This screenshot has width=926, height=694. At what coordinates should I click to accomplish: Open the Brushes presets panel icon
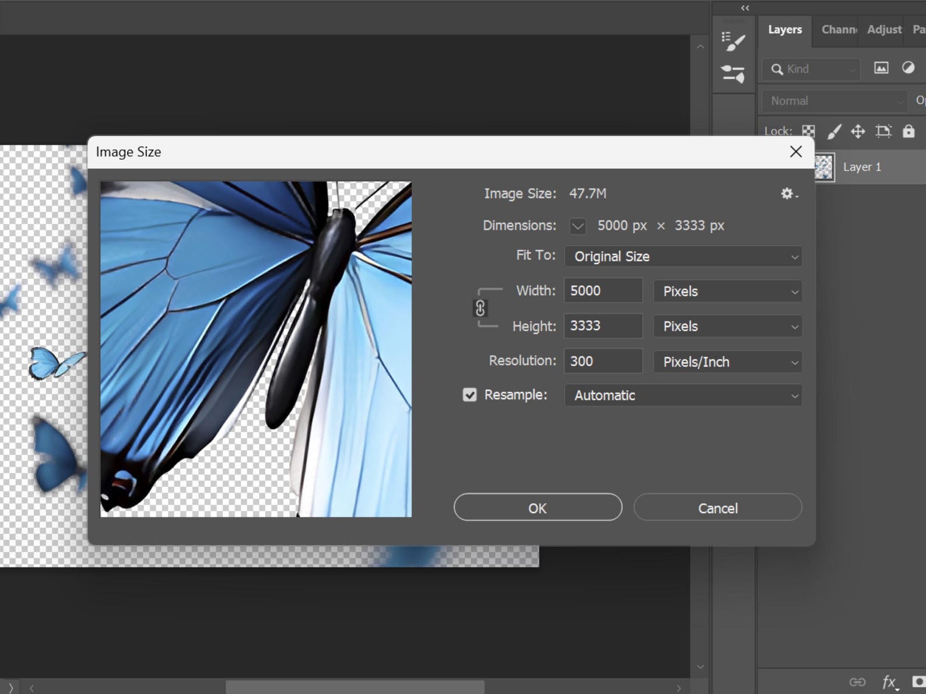(733, 74)
